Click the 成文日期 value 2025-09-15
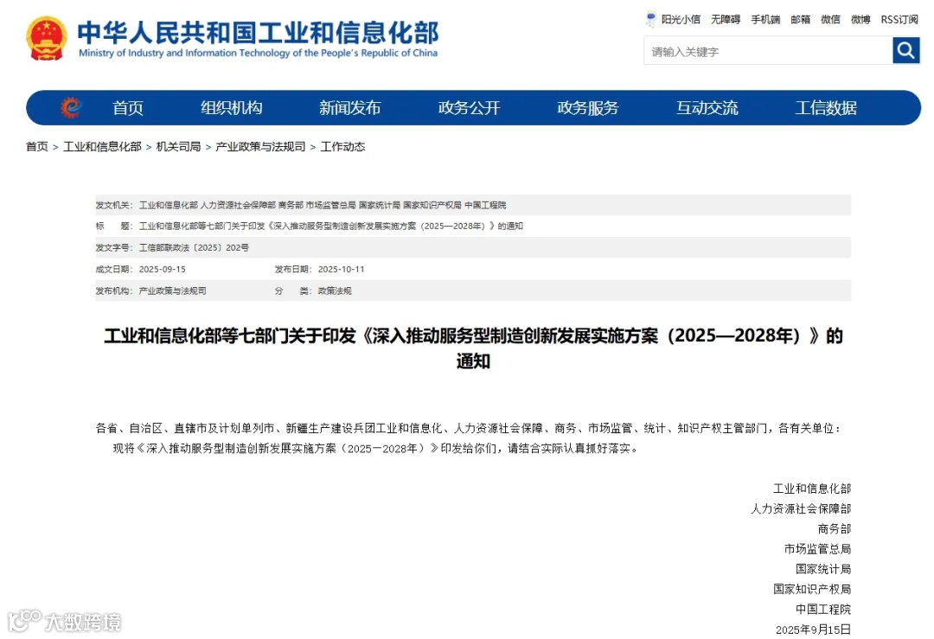934x639 pixels. point(162,269)
